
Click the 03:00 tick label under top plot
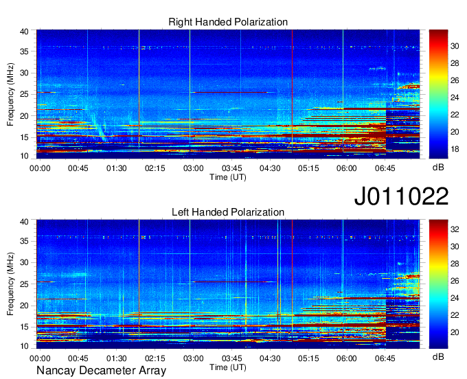pos(193,168)
